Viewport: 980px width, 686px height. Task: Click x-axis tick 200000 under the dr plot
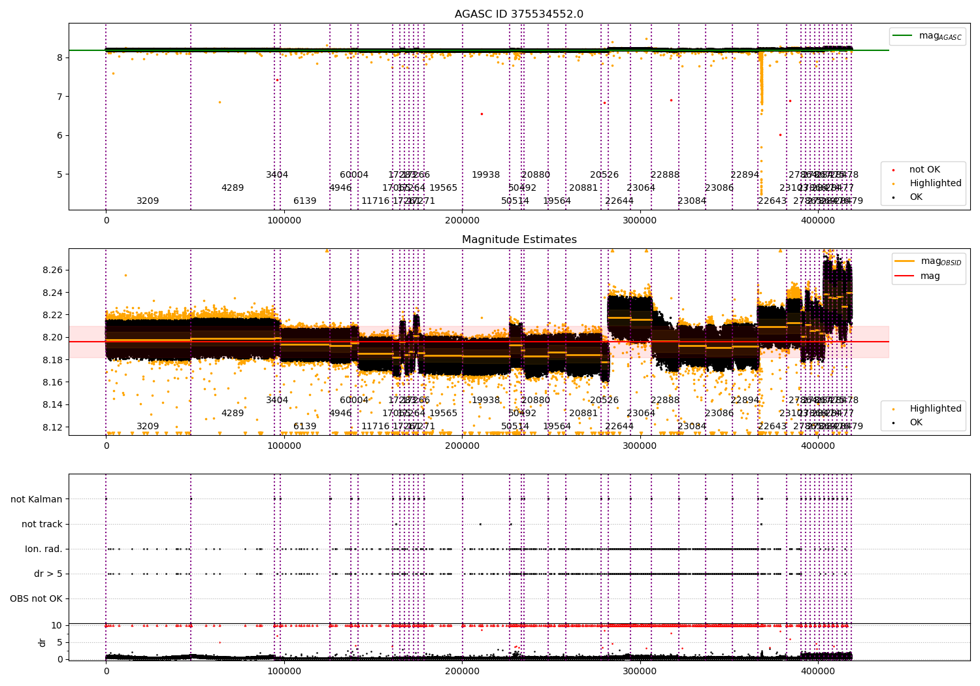(462, 672)
